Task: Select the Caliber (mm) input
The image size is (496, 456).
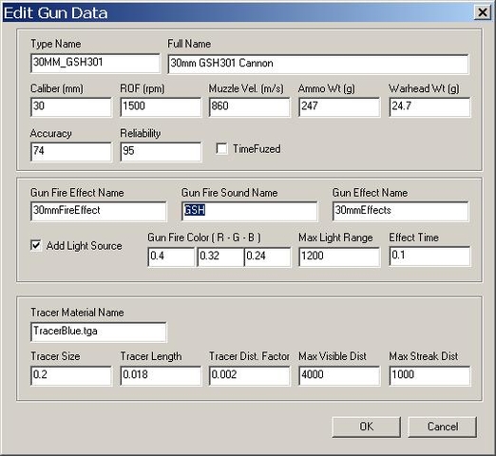Action: point(71,107)
